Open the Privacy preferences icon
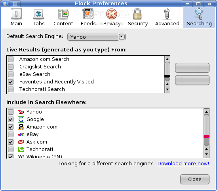Image resolution: width=217 pixels, height=191 pixels. point(112,14)
